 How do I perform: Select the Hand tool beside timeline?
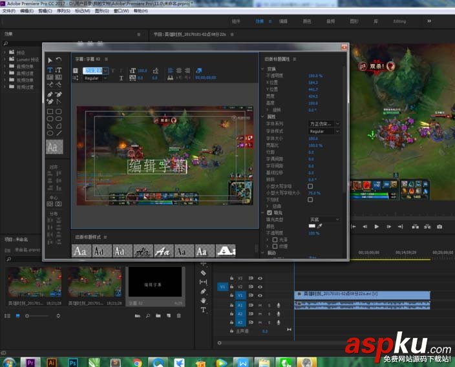(x=203, y=300)
